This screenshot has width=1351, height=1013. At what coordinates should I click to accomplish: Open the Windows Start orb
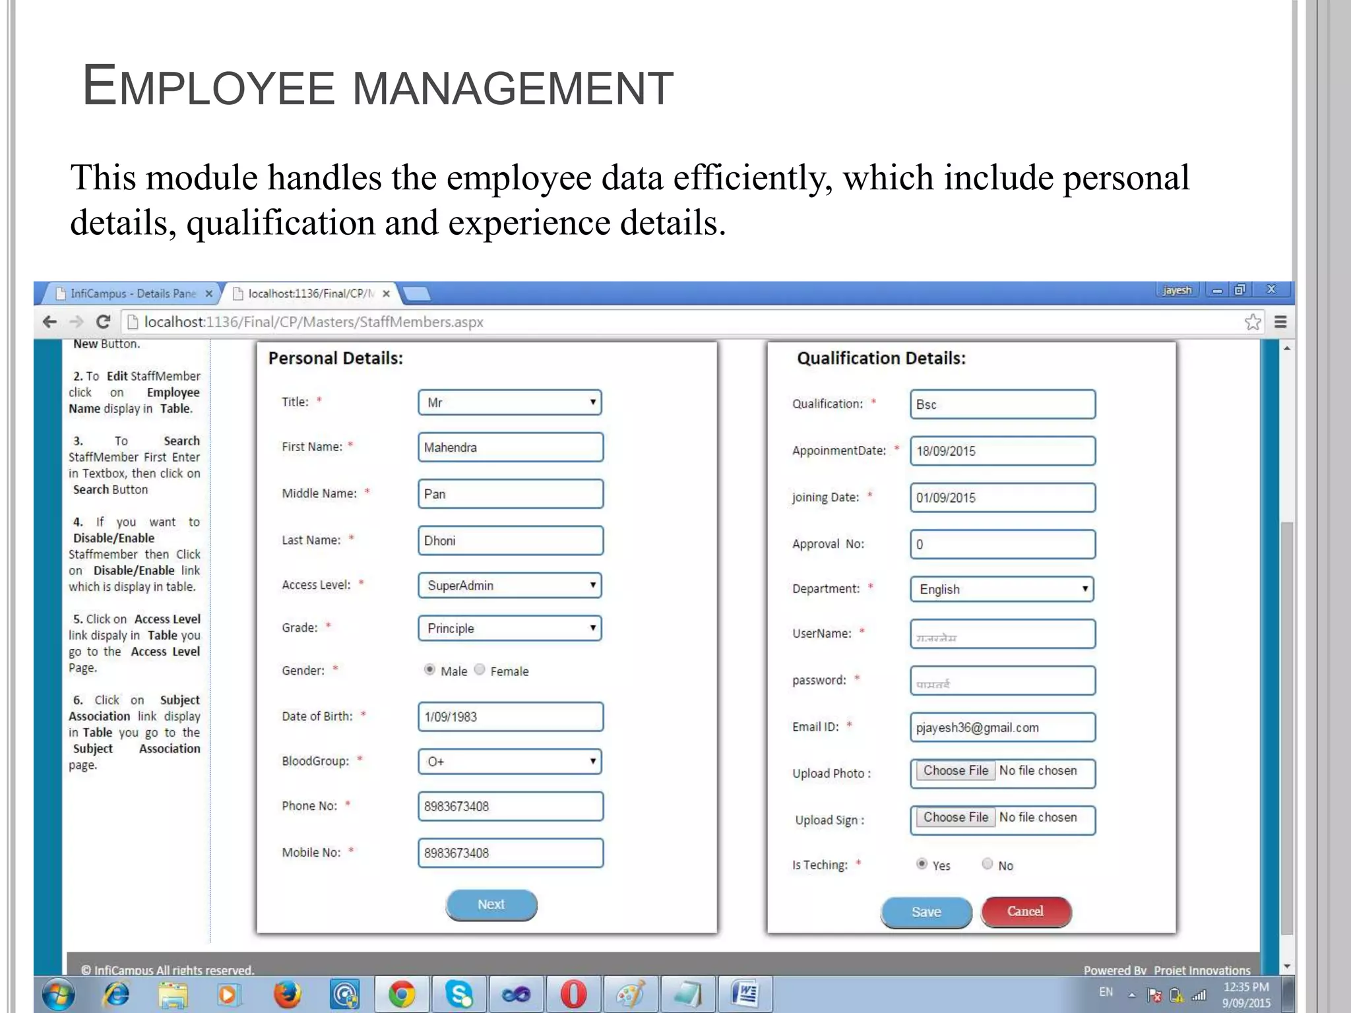(x=59, y=994)
